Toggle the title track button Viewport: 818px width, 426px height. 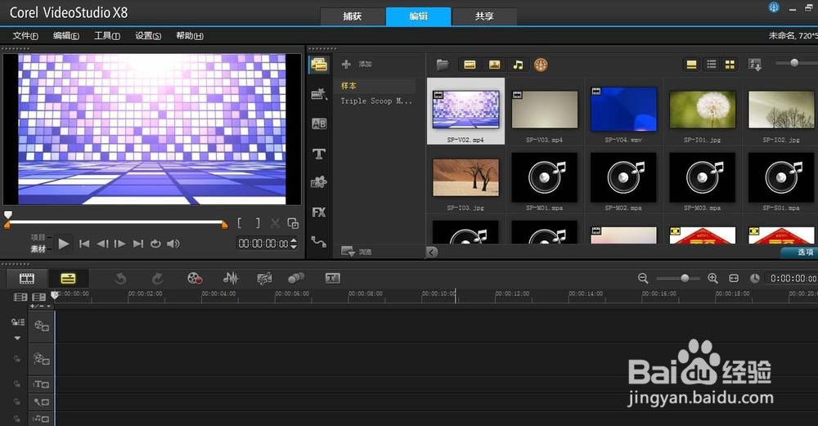[x=41, y=384]
